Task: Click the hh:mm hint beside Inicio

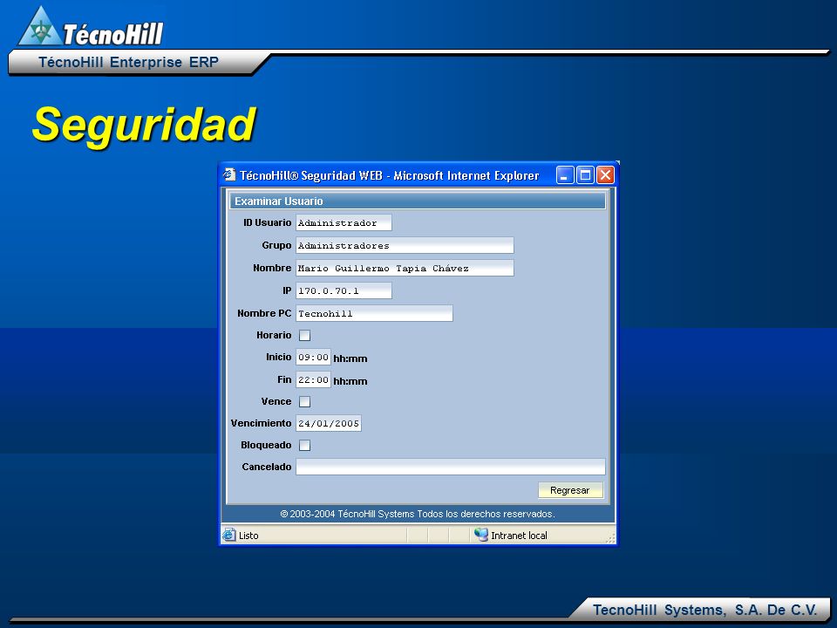Action: [x=350, y=358]
